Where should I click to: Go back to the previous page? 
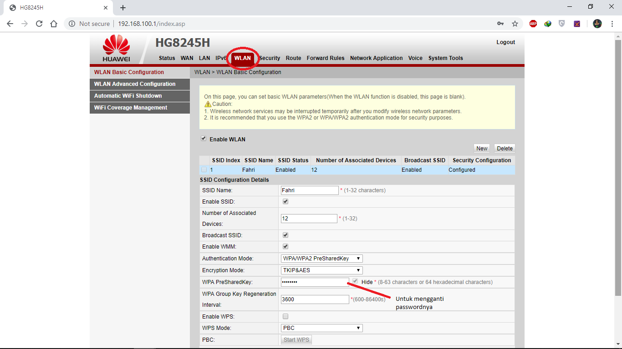10,24
